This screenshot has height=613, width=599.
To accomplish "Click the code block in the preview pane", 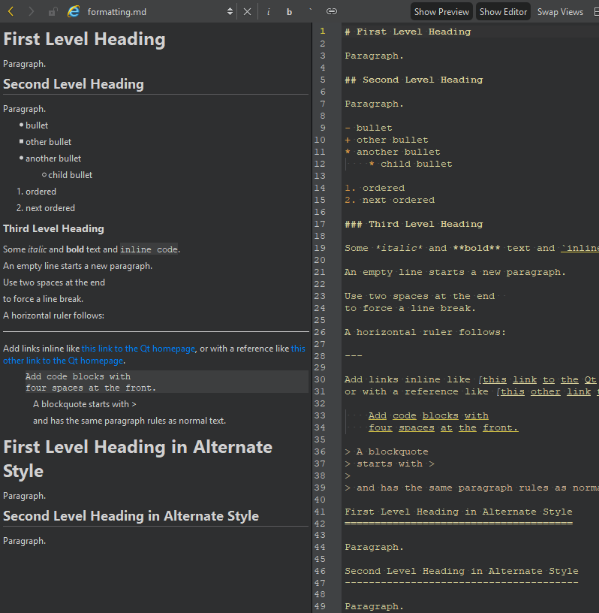I will coord(90,382).
